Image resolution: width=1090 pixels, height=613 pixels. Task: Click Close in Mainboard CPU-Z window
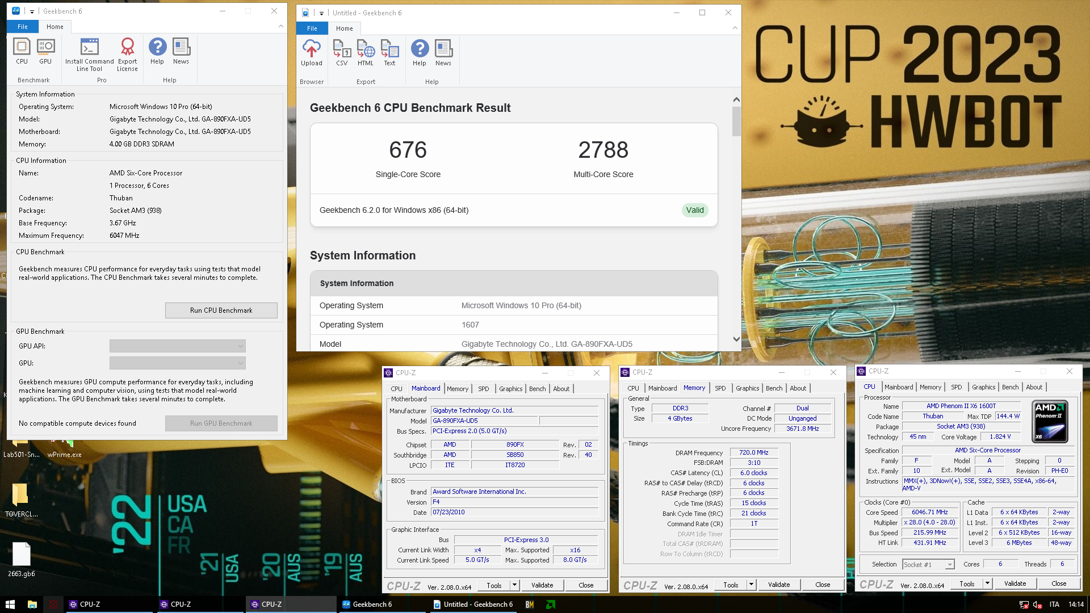pyautogui.click(x=586, y=585)
